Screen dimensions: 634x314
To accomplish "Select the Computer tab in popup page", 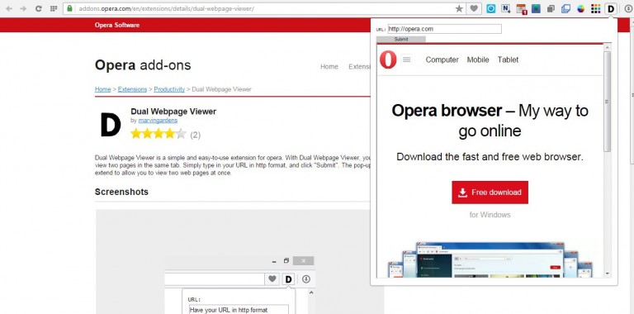I will pos(442,59).
